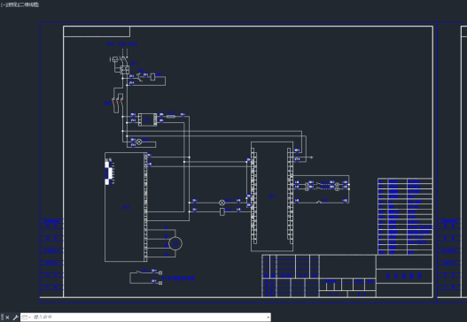The image size is (467, 322).
Task: Expand command history arrow at command line right
Action: 268,318
